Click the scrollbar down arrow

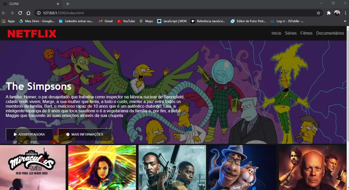tap(348, 188)
